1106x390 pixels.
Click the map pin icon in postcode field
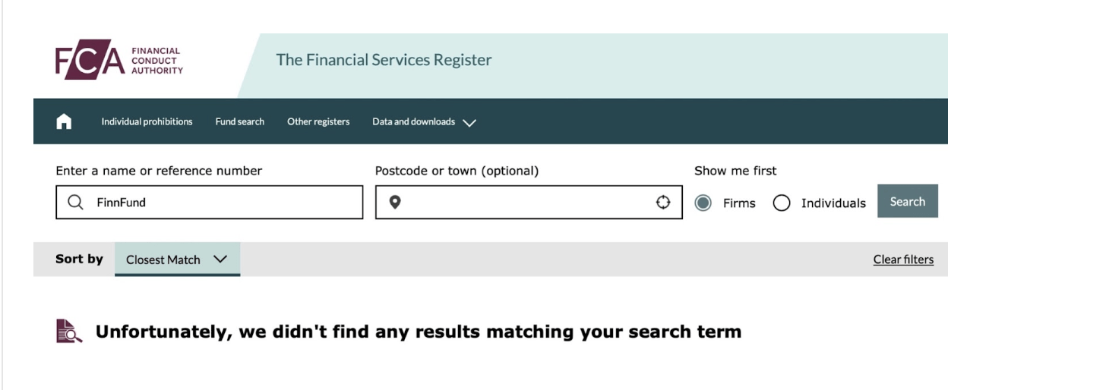pyautogui.click(x=395, y=203)
